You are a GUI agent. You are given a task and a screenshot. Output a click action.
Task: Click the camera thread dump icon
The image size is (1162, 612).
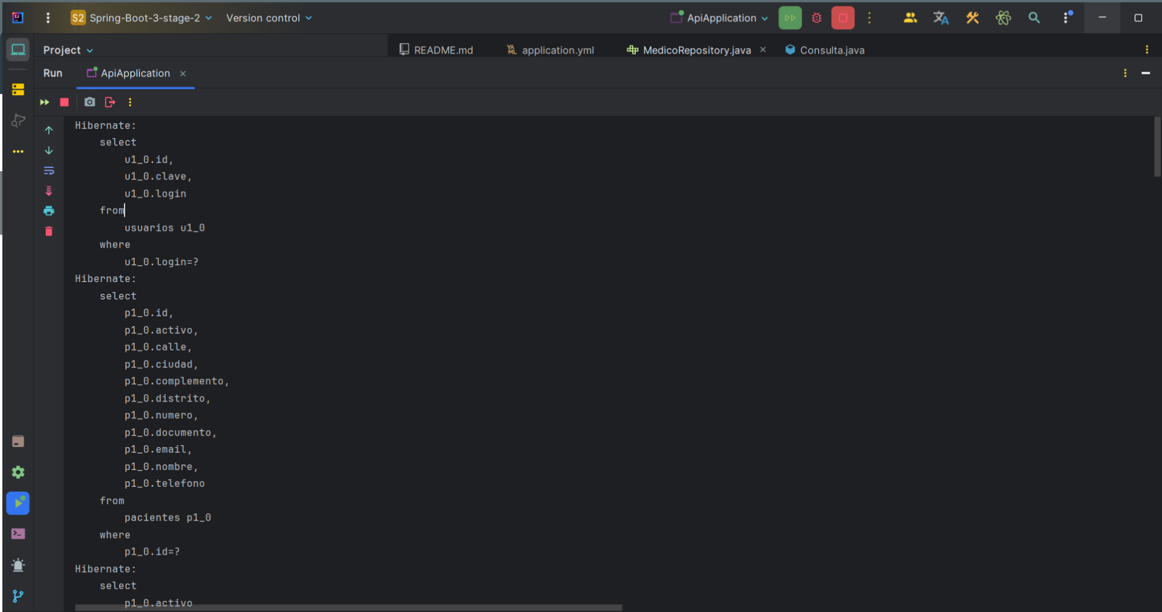tap(90, 102)
